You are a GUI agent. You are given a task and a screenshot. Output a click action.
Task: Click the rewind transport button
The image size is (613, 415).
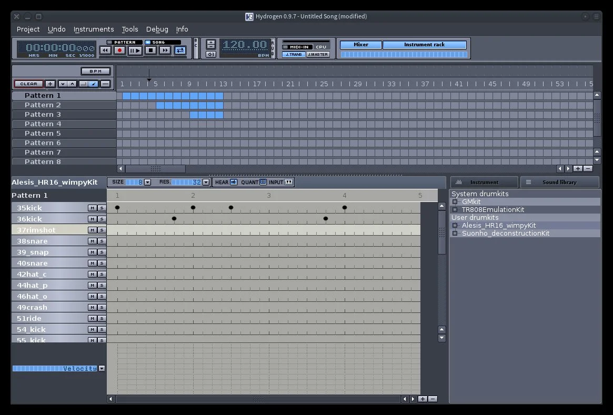(x=105, y=50)
